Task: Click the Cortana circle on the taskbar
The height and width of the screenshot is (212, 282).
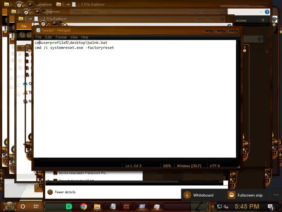Action: (x=23, y=206)
